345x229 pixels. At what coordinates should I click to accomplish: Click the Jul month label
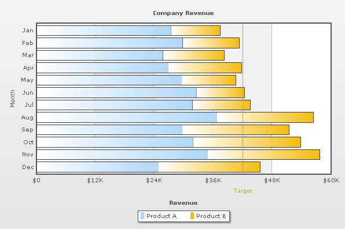click(29, 105)
